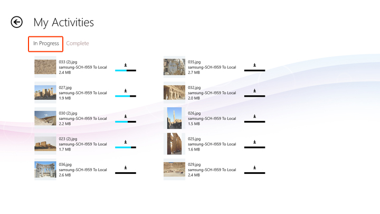Click download icon for 036.jpg

point(126,168)
